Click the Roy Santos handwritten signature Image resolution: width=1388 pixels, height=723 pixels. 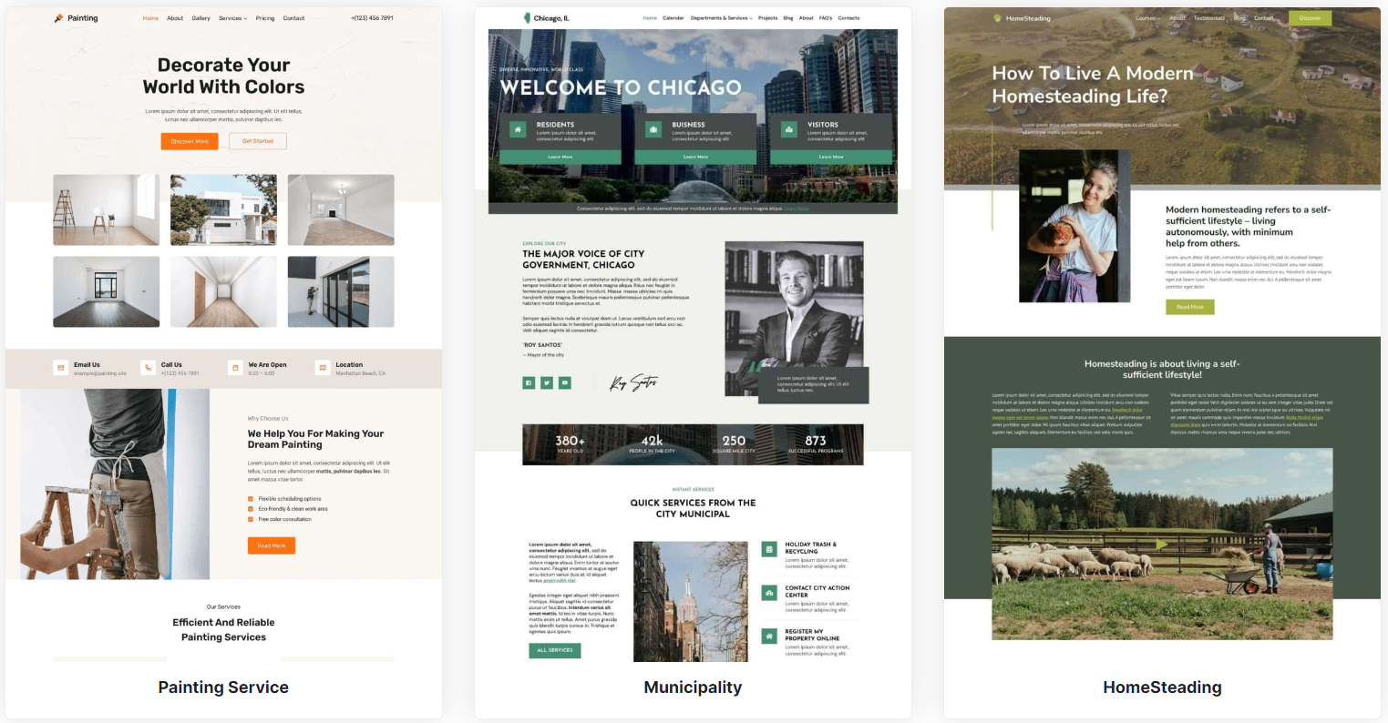pyautogui.click(x=632, y=382)
